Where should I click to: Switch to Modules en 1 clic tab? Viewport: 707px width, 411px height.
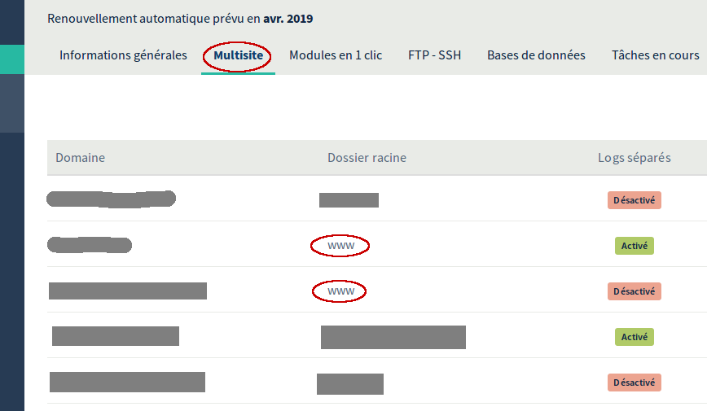click(336, 55)
